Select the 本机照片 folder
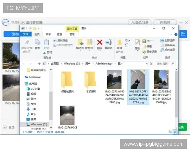Viewport: 190px width, 152px height. tap(91, 82)
